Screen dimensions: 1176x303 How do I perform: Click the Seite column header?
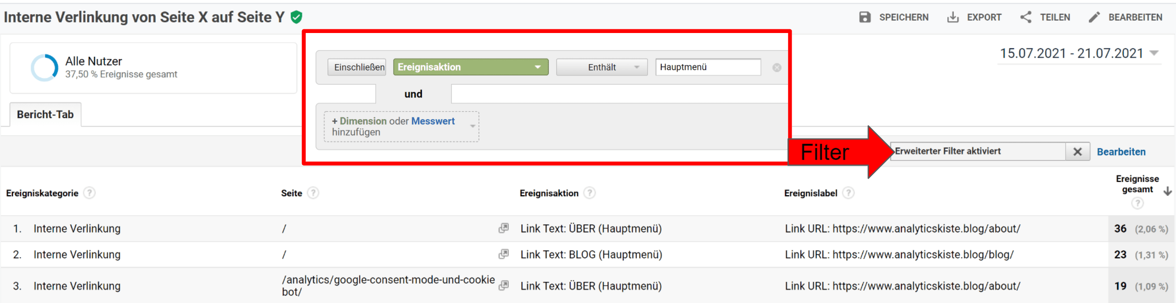click(x=292, y=193)
